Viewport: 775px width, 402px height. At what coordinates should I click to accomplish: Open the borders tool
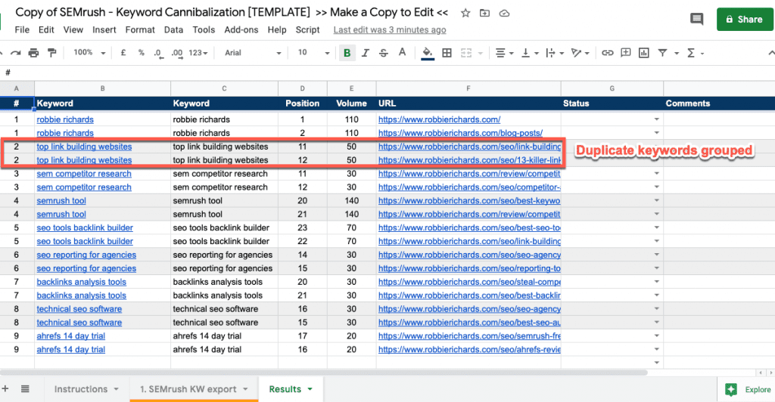pyautogui.click(x=447, y=53)
